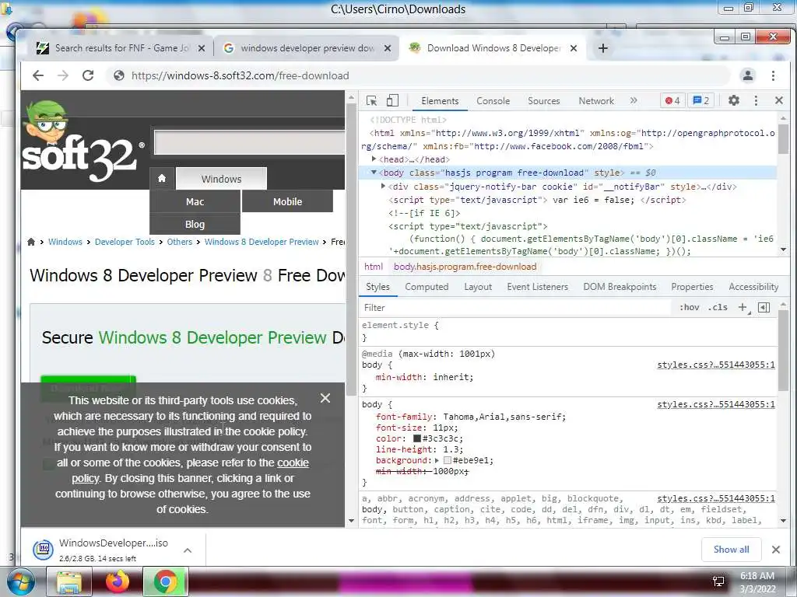Open DevTools settings gear
This screenshot has height=597, width=797.
tap(733, 100)
